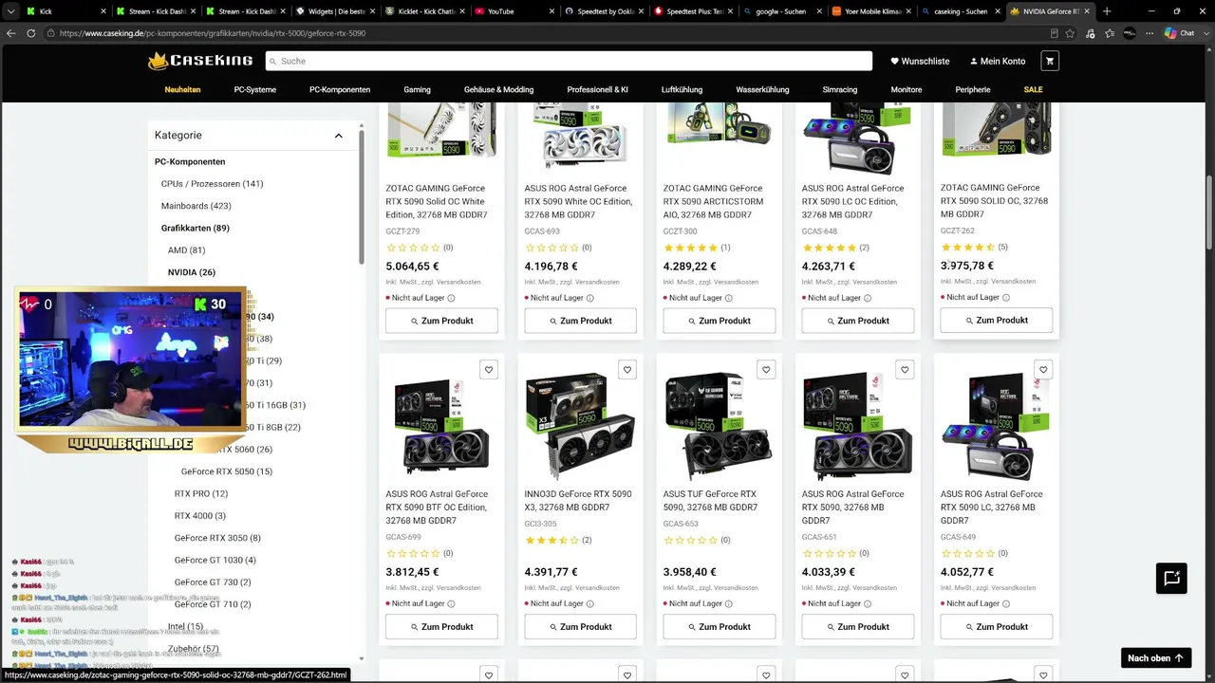Open the Gehäuse & Modding menu
The image size is (1215, 683).
[498, 89]
